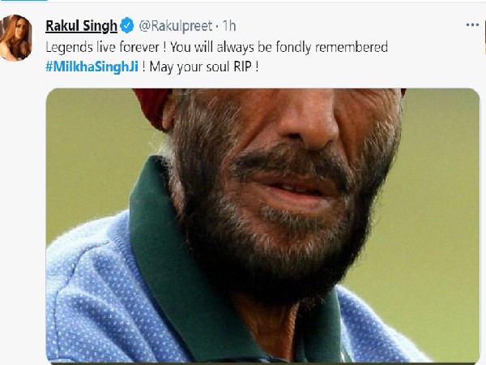Viewport: 486px width, 365px height.
Task: Click 'You will always be fondly remembered' text
Action: coord(279,47)
